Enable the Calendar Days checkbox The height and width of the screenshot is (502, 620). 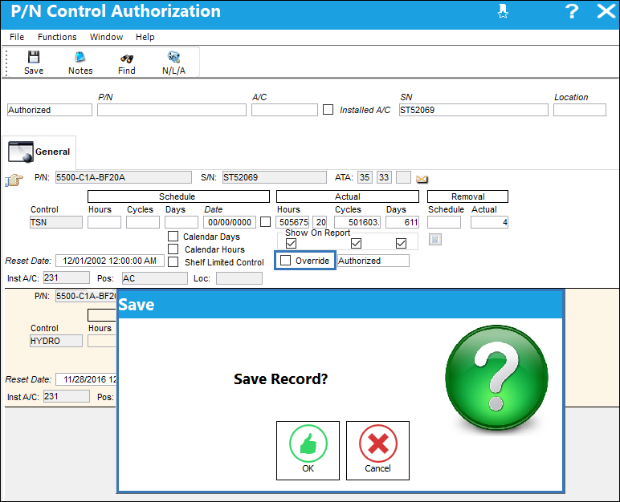173,237
